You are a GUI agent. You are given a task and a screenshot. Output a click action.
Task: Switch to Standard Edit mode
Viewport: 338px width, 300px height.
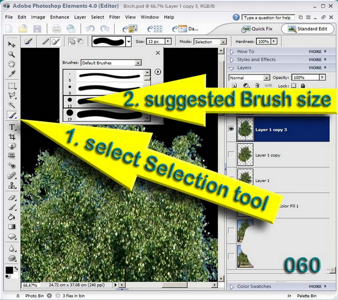coord(308,29)
